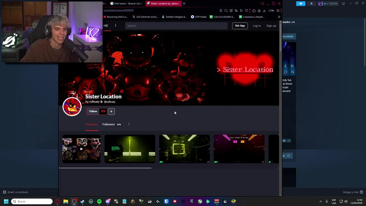The height and width of the screenshot is (206, 366).
Task: Open Spotify from the taskbar
Action: coord(99,201)
